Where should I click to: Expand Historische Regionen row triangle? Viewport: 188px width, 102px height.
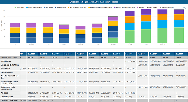1,100
